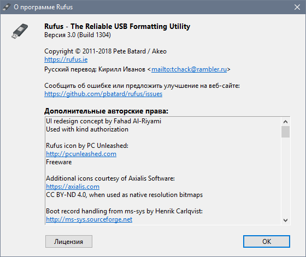Click the Дополнительные авторские права heading
This screenshot has width=306, height=257.
106,111
